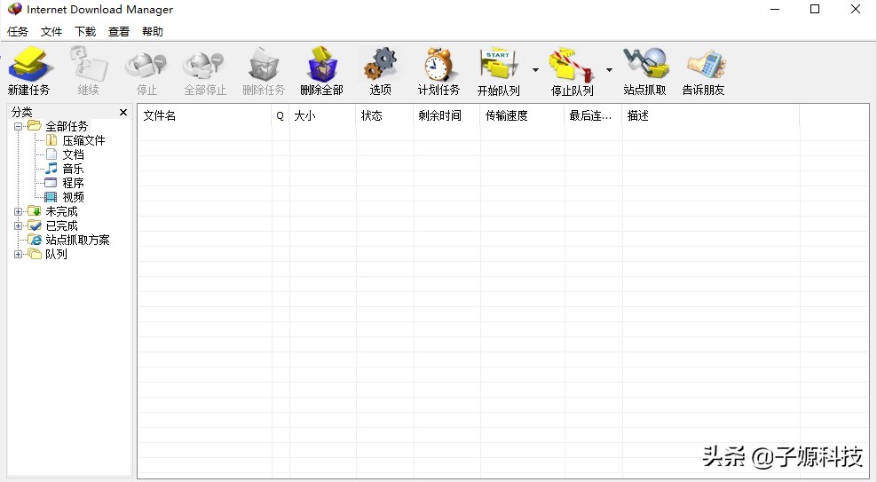The image size is (877, 482).
Task: Click the 删除全部 (delete all) icon
Action: [322, 64]
